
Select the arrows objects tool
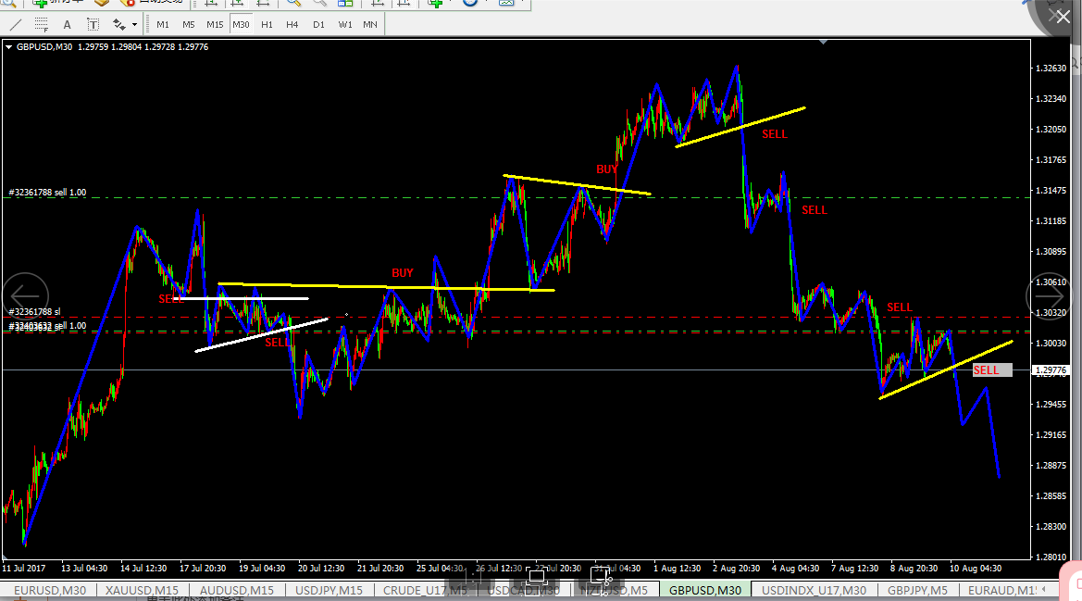pyautogui.click(x=119, y=25)
